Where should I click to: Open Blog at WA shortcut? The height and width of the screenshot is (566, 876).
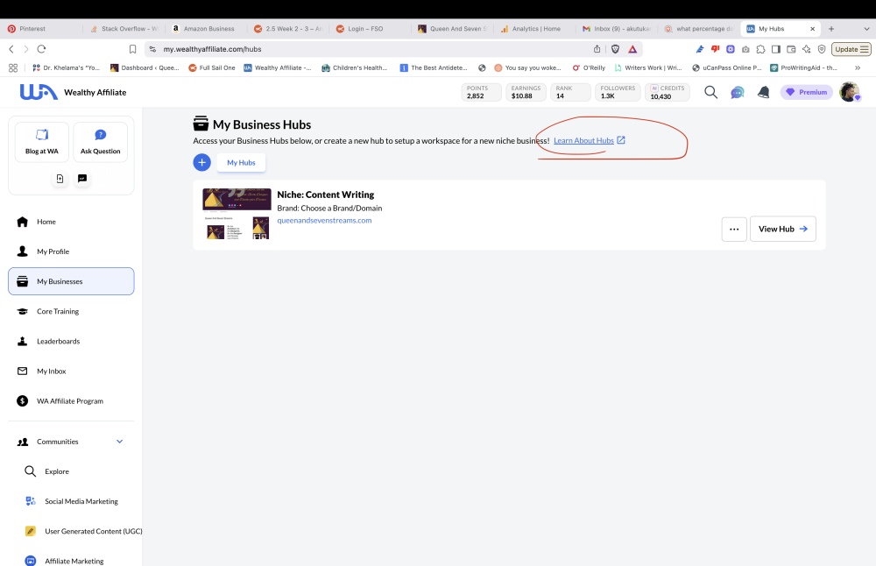point(42,142)
